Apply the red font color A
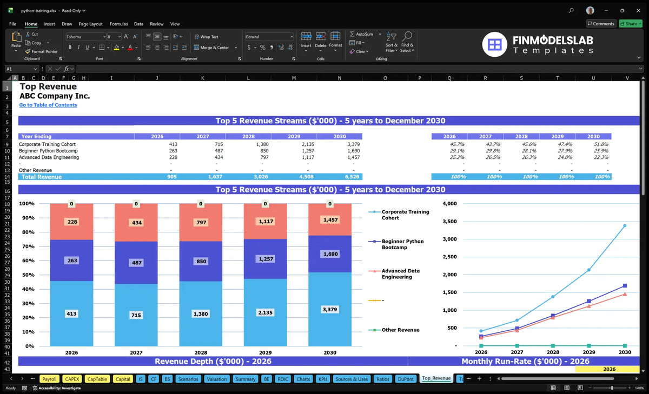 130,48
